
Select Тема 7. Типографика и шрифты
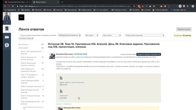pos(29,76)
